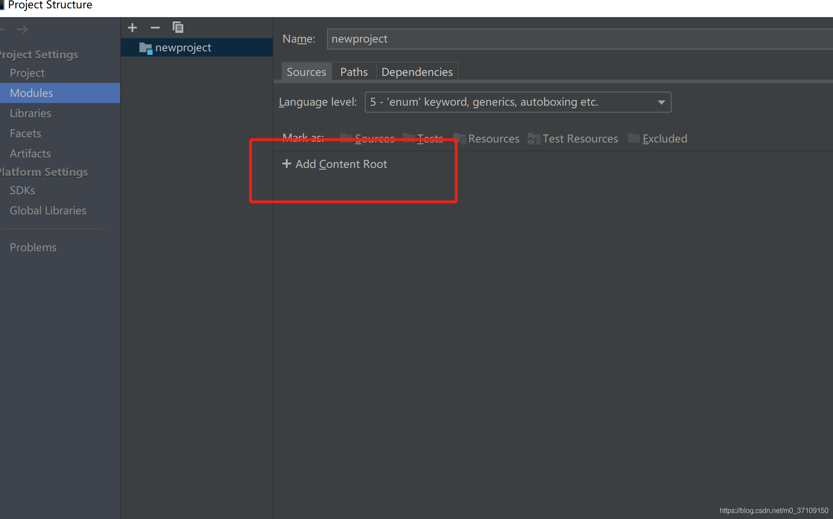Click the copy module icon

[178, 28]
